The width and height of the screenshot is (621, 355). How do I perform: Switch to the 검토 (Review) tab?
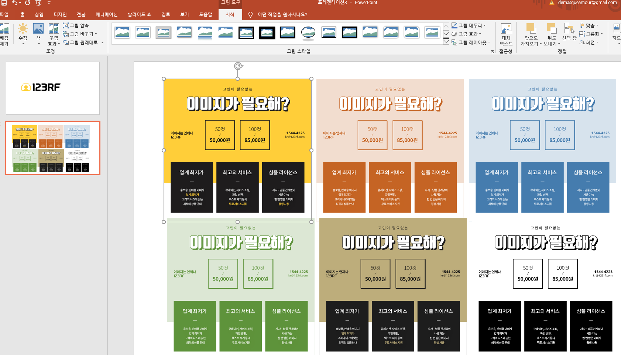[x=166, y=15]
